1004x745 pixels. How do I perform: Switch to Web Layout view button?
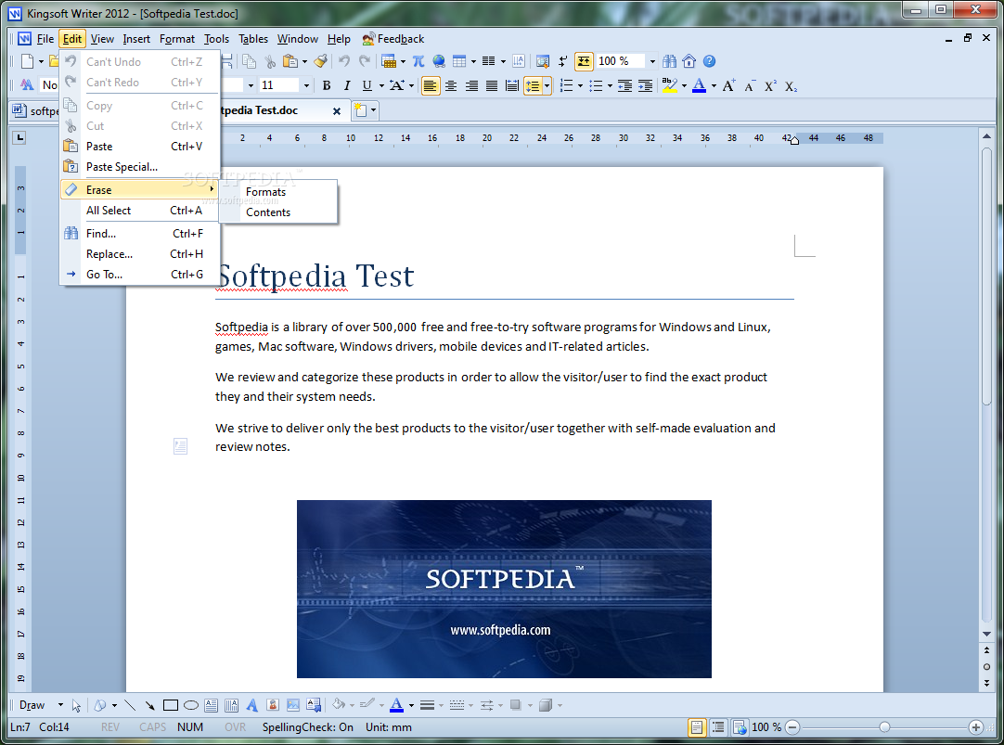click(x=739, y=727)
